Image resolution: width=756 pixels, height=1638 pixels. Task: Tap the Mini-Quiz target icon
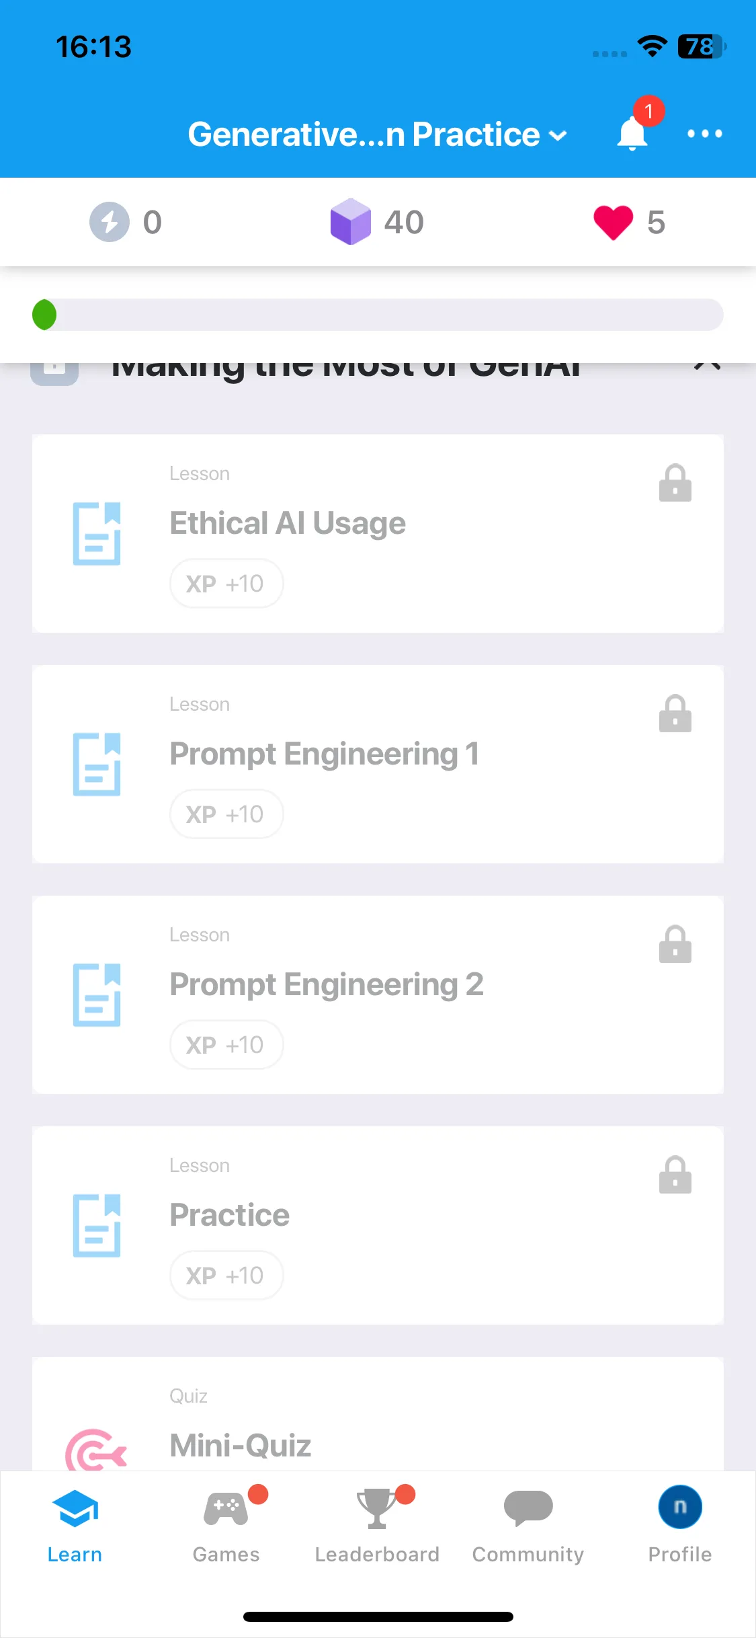coord(96,1450)
